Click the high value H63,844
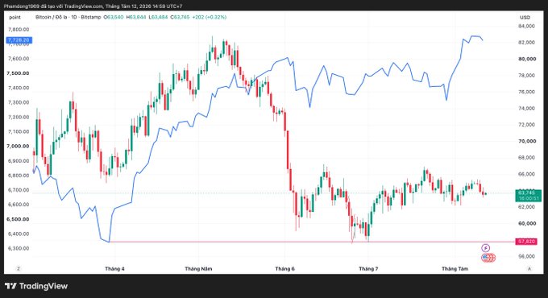Screen dimensions: 548x298 (x=136, y=17)
